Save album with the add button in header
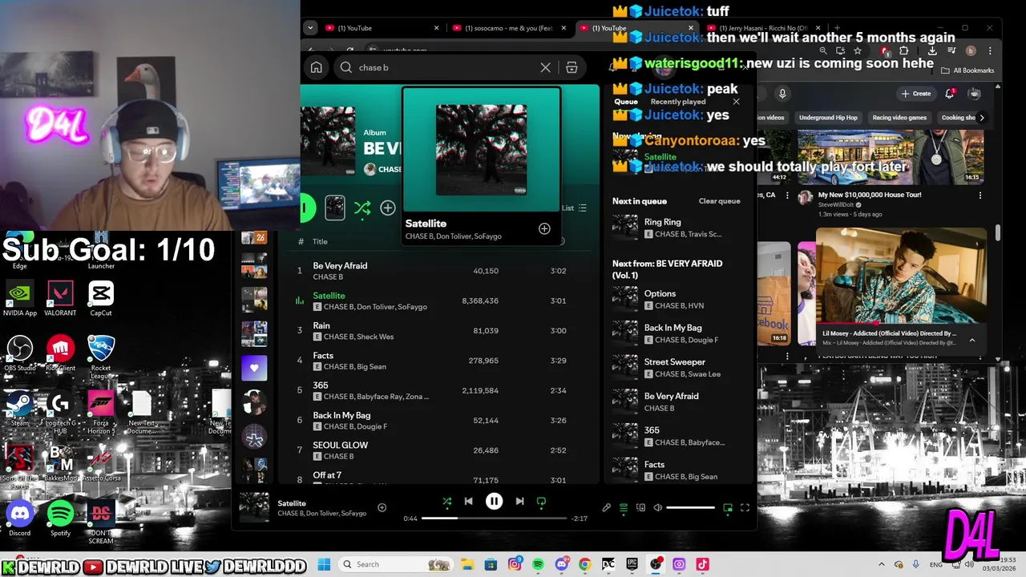1026x577 pixels. coord(388,208)
